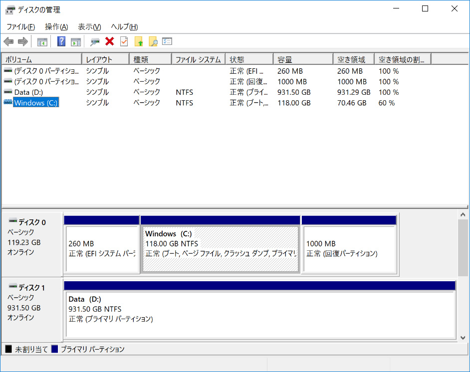Screen dimensions: 470x372
Task: Toggle the console tree pane toolbar icon
Action: pos(42,41)
